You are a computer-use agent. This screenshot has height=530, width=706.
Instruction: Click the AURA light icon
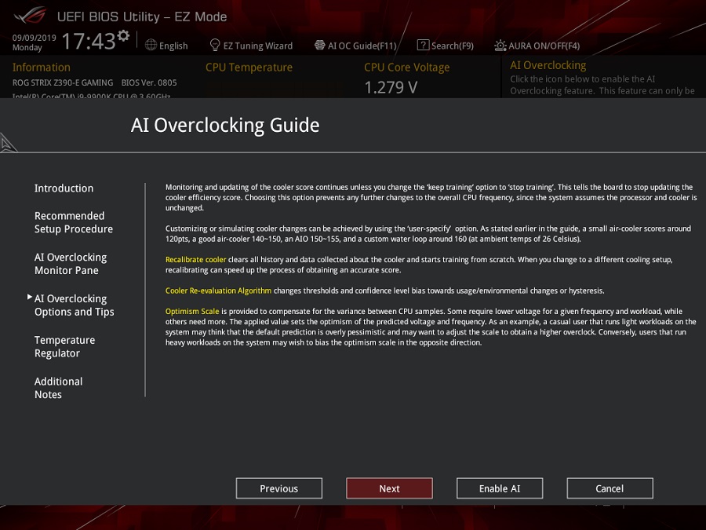(500, 46)
